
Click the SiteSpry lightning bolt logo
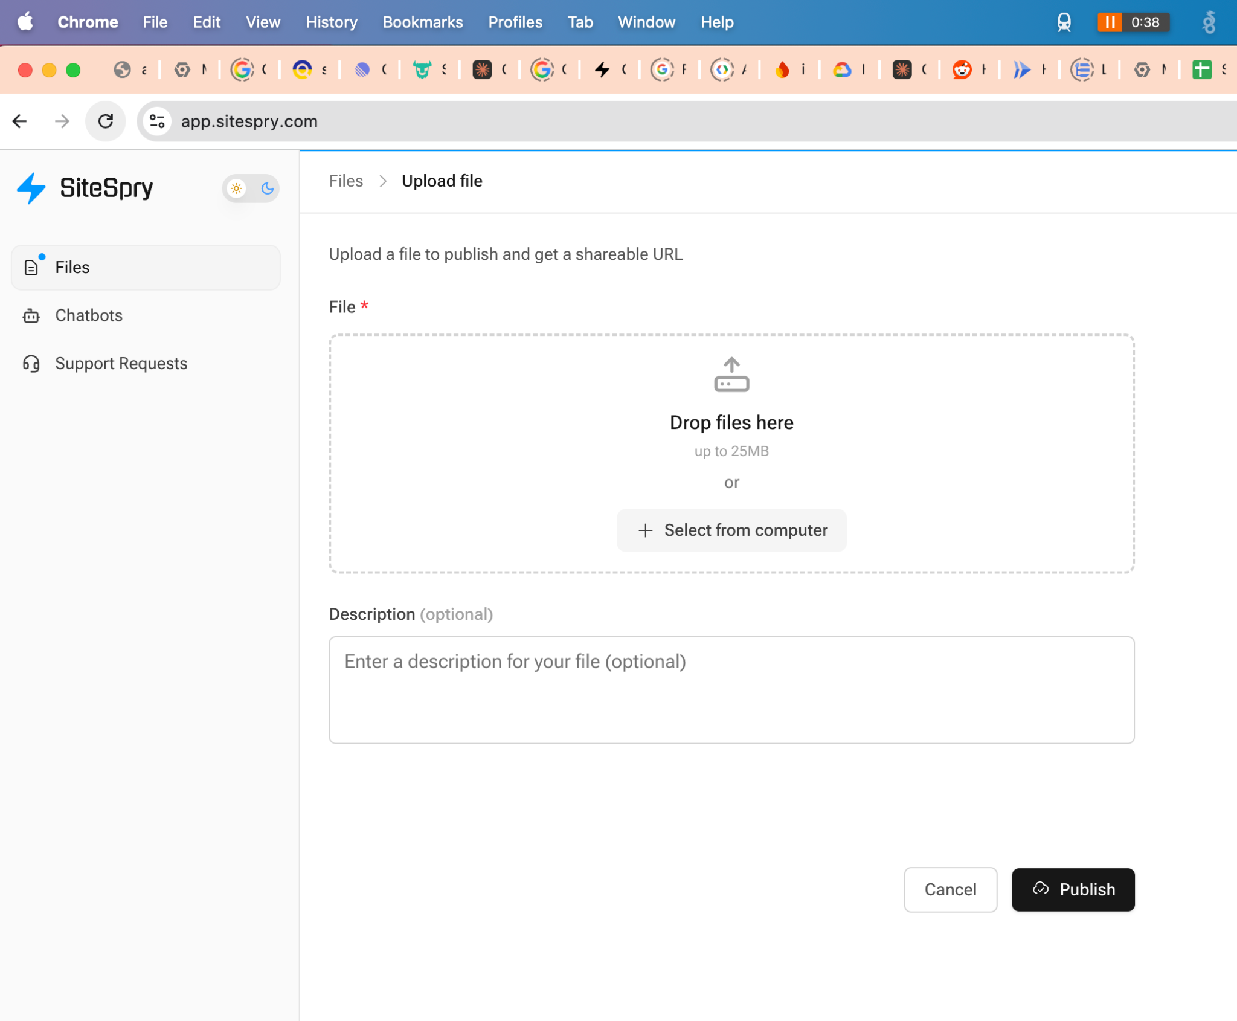pos(31,188)
